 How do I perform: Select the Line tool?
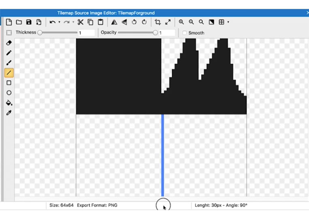(9, 73)
